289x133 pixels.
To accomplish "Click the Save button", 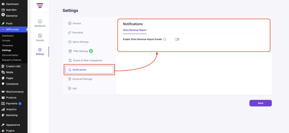I will click(260, 103).
